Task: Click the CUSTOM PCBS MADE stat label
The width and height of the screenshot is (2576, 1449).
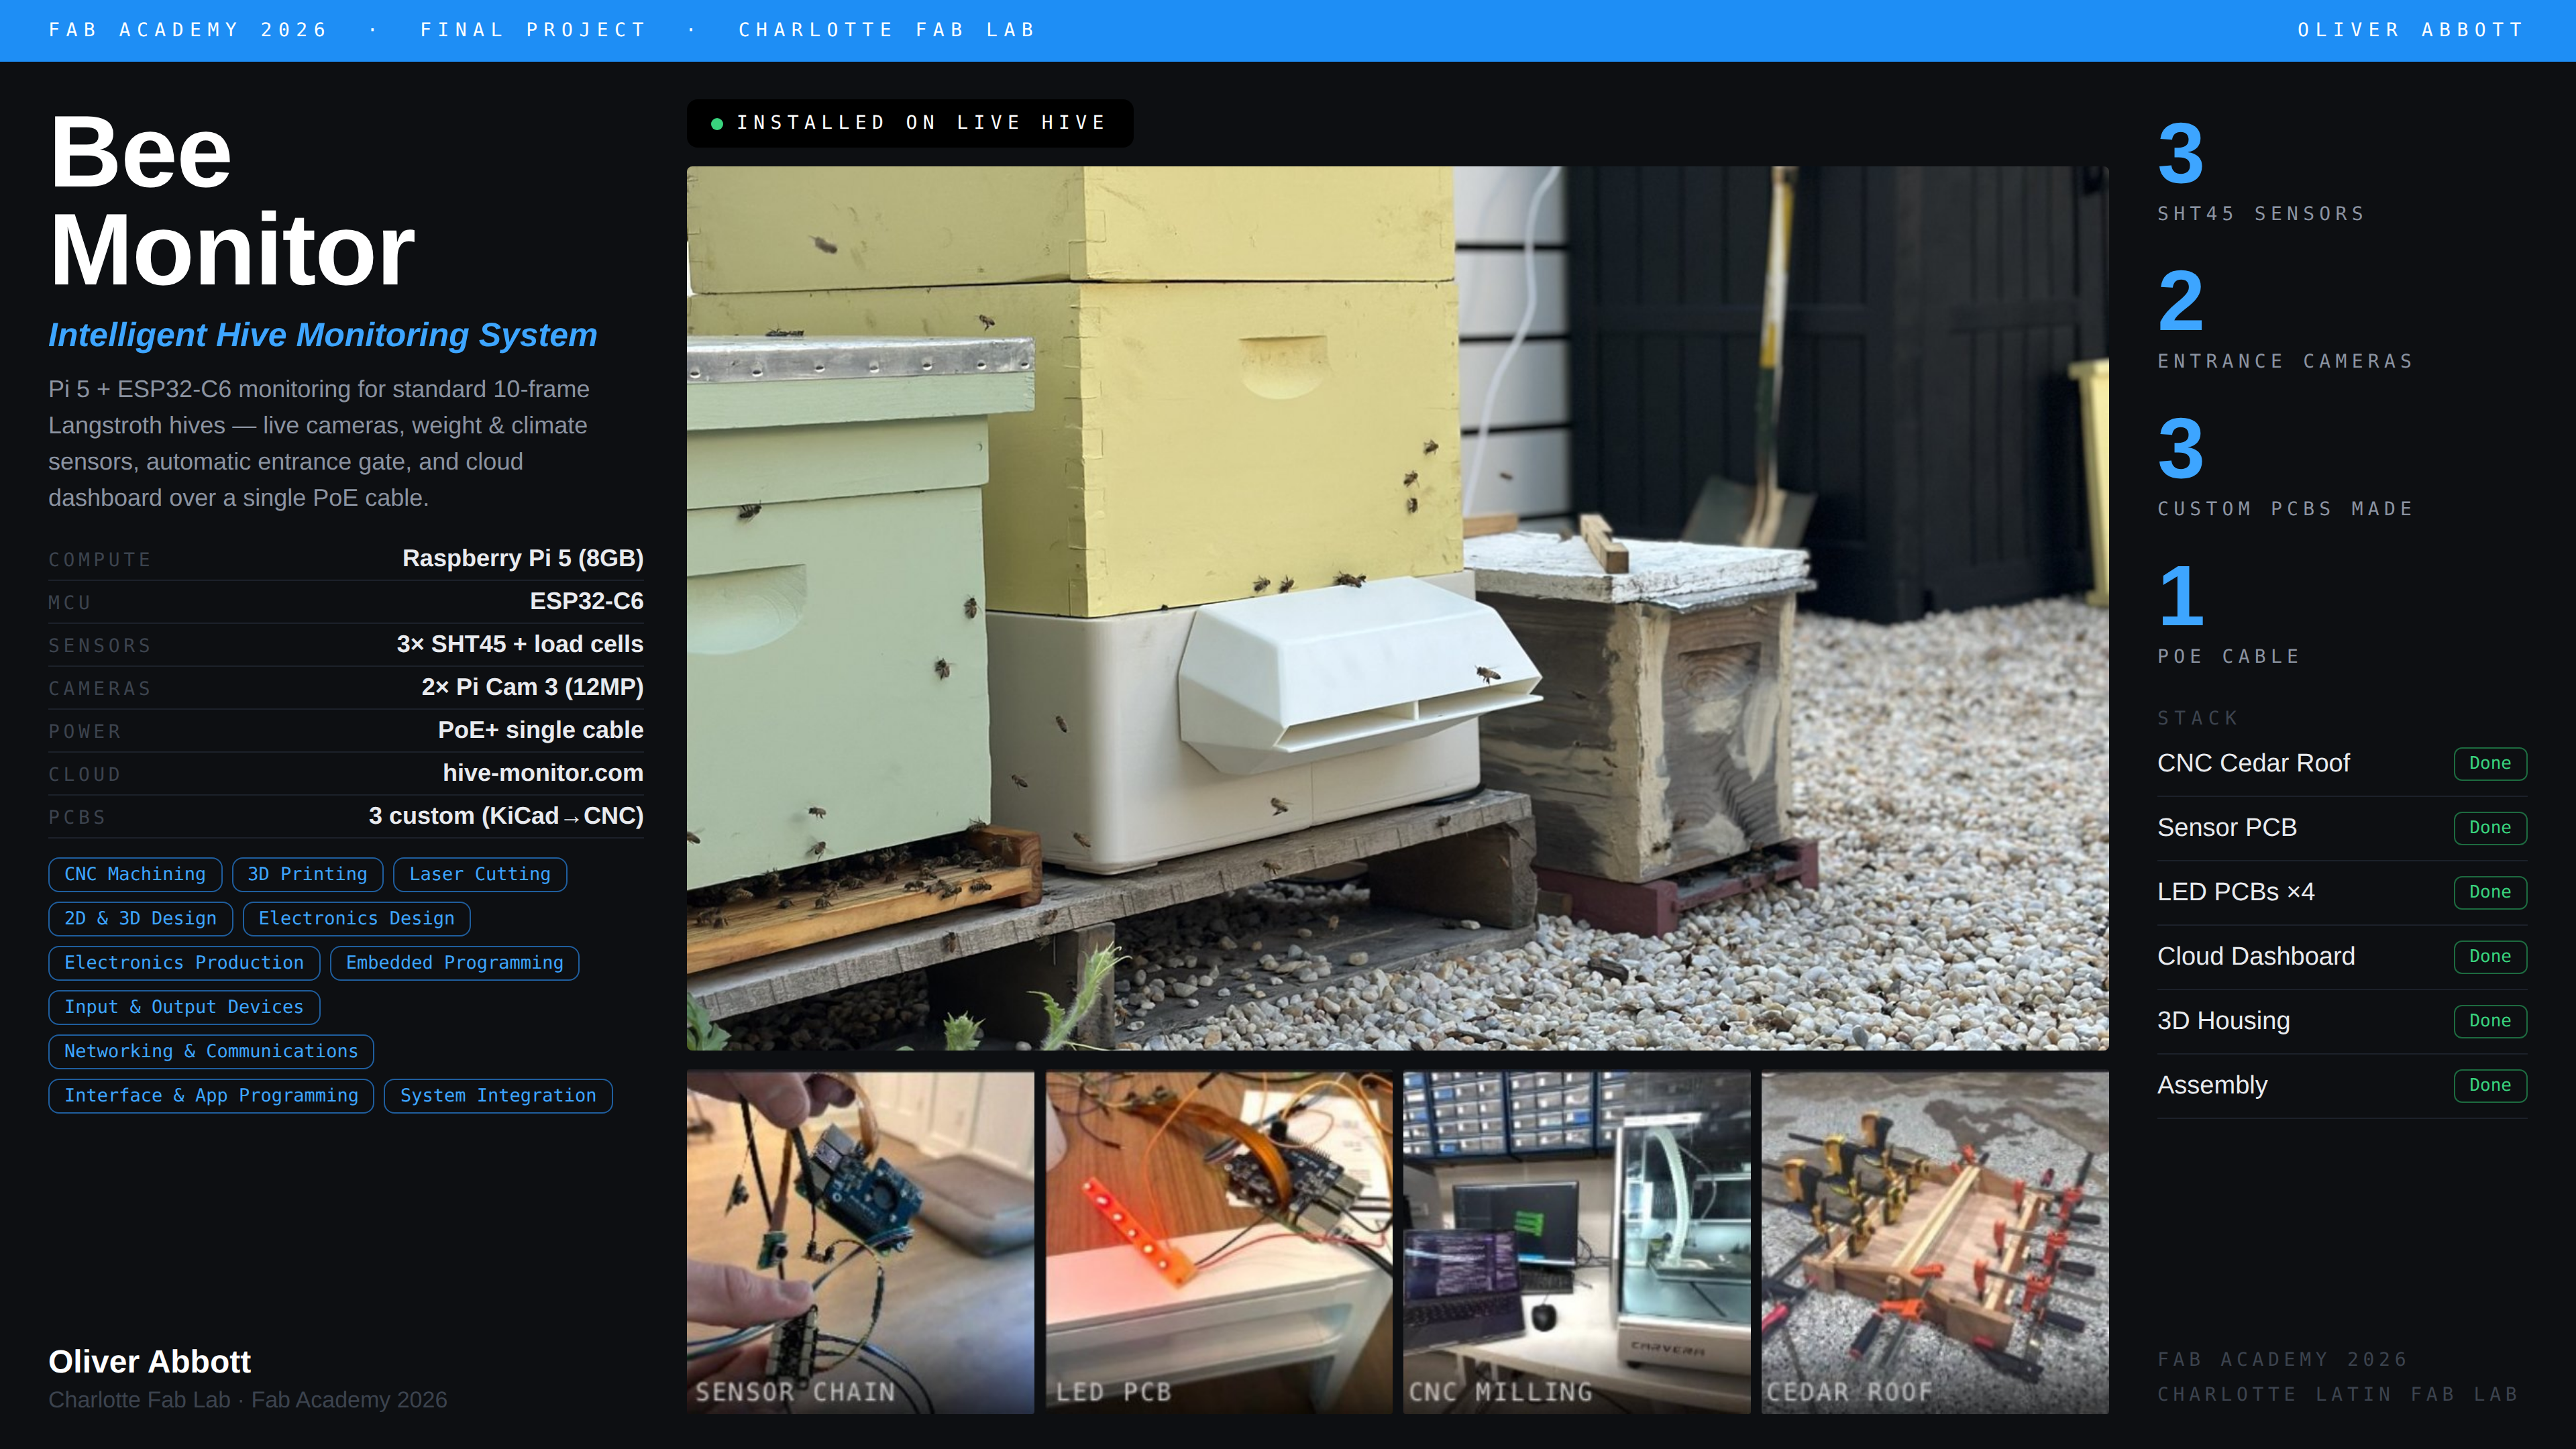Action: [2286, 509]
